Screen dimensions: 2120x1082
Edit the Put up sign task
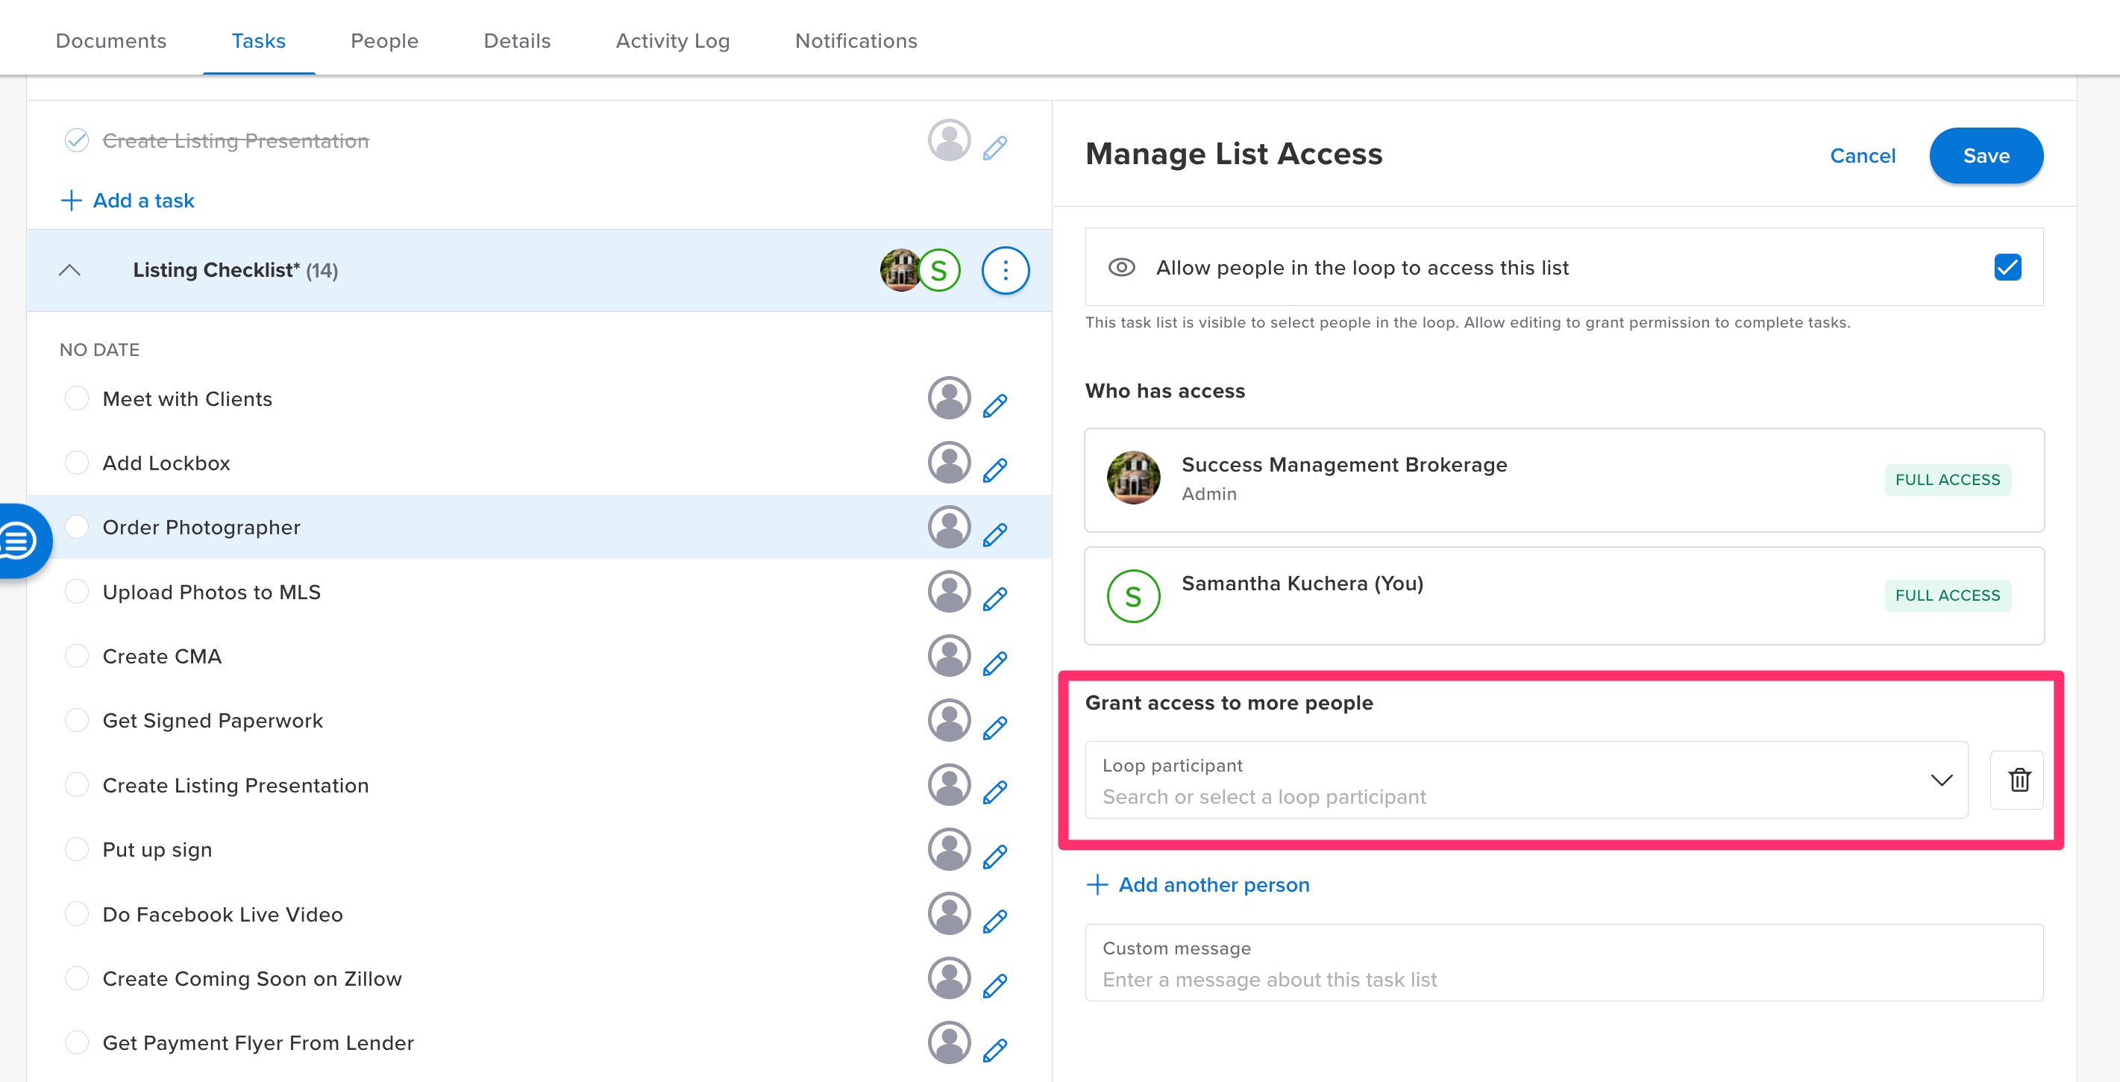pos(995,854)
